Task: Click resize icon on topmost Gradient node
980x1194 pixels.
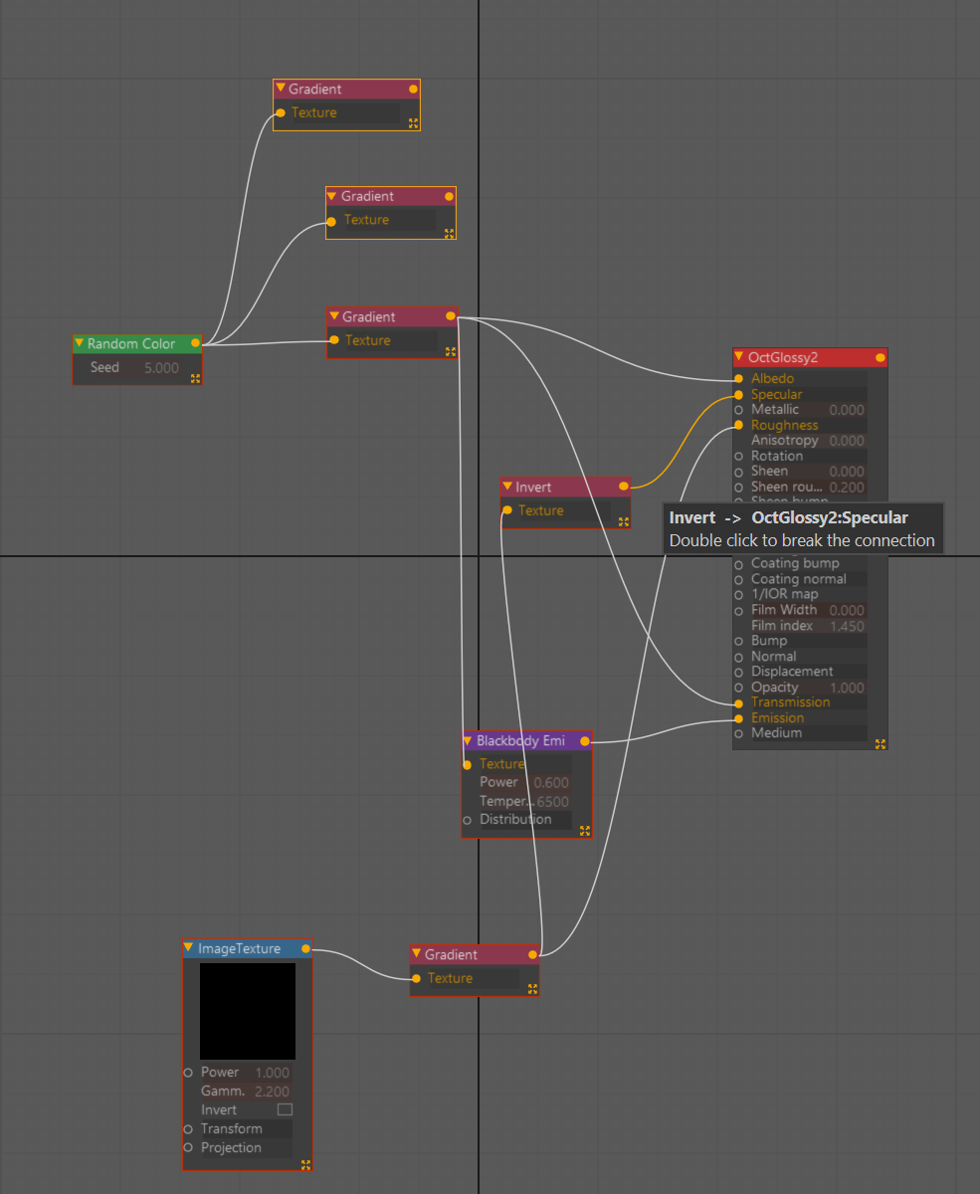Action: point(414,123)
